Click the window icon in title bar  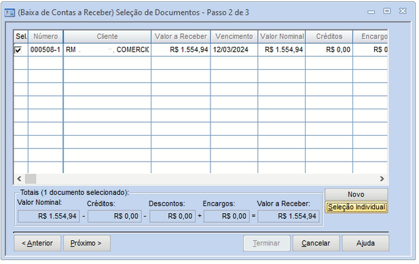point(10,12)
